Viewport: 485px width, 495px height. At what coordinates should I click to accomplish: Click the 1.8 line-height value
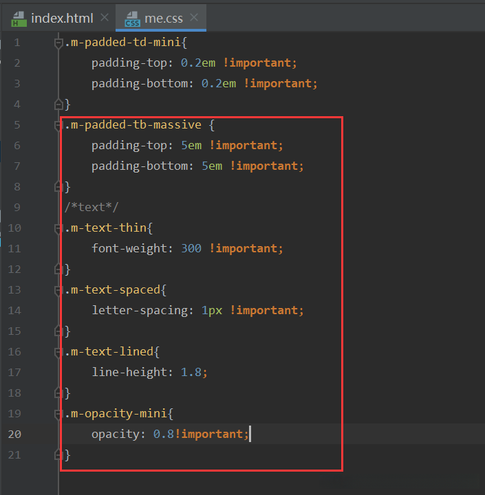(191, 373)
